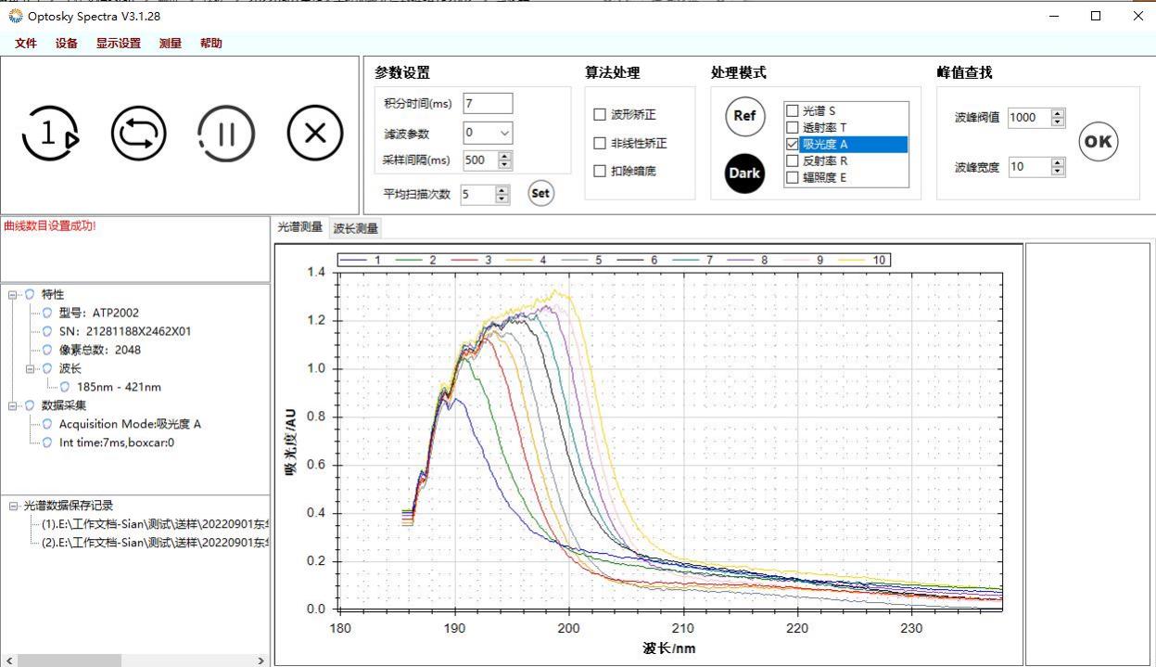
Task: Start a single scan measurement
Action: pyautogui.click(x=51, y=134)
